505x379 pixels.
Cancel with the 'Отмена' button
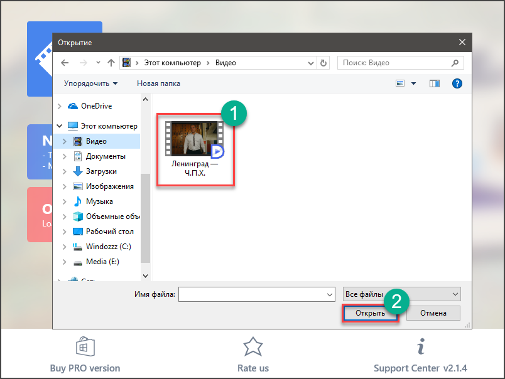point(433,313)
